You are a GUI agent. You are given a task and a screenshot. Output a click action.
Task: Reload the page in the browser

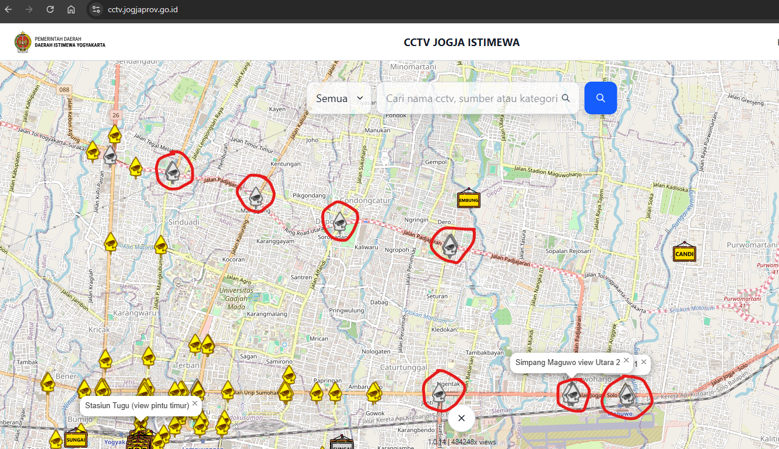(x=50, y=9)
